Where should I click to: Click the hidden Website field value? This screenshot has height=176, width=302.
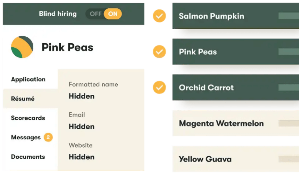82,157
